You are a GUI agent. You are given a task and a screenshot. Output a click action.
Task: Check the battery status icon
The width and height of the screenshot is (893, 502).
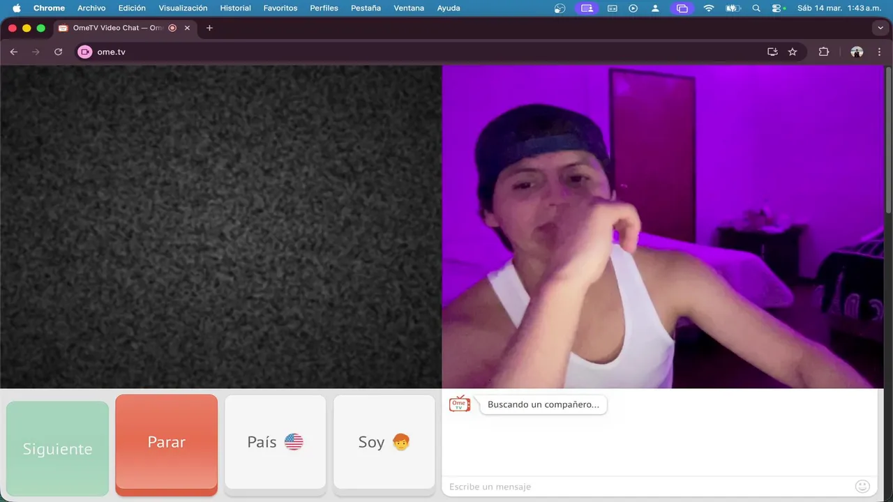tap(733, 8)
